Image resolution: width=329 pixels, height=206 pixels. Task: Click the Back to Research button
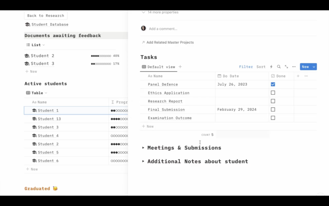pyautogui.click(x=46, y=15)
